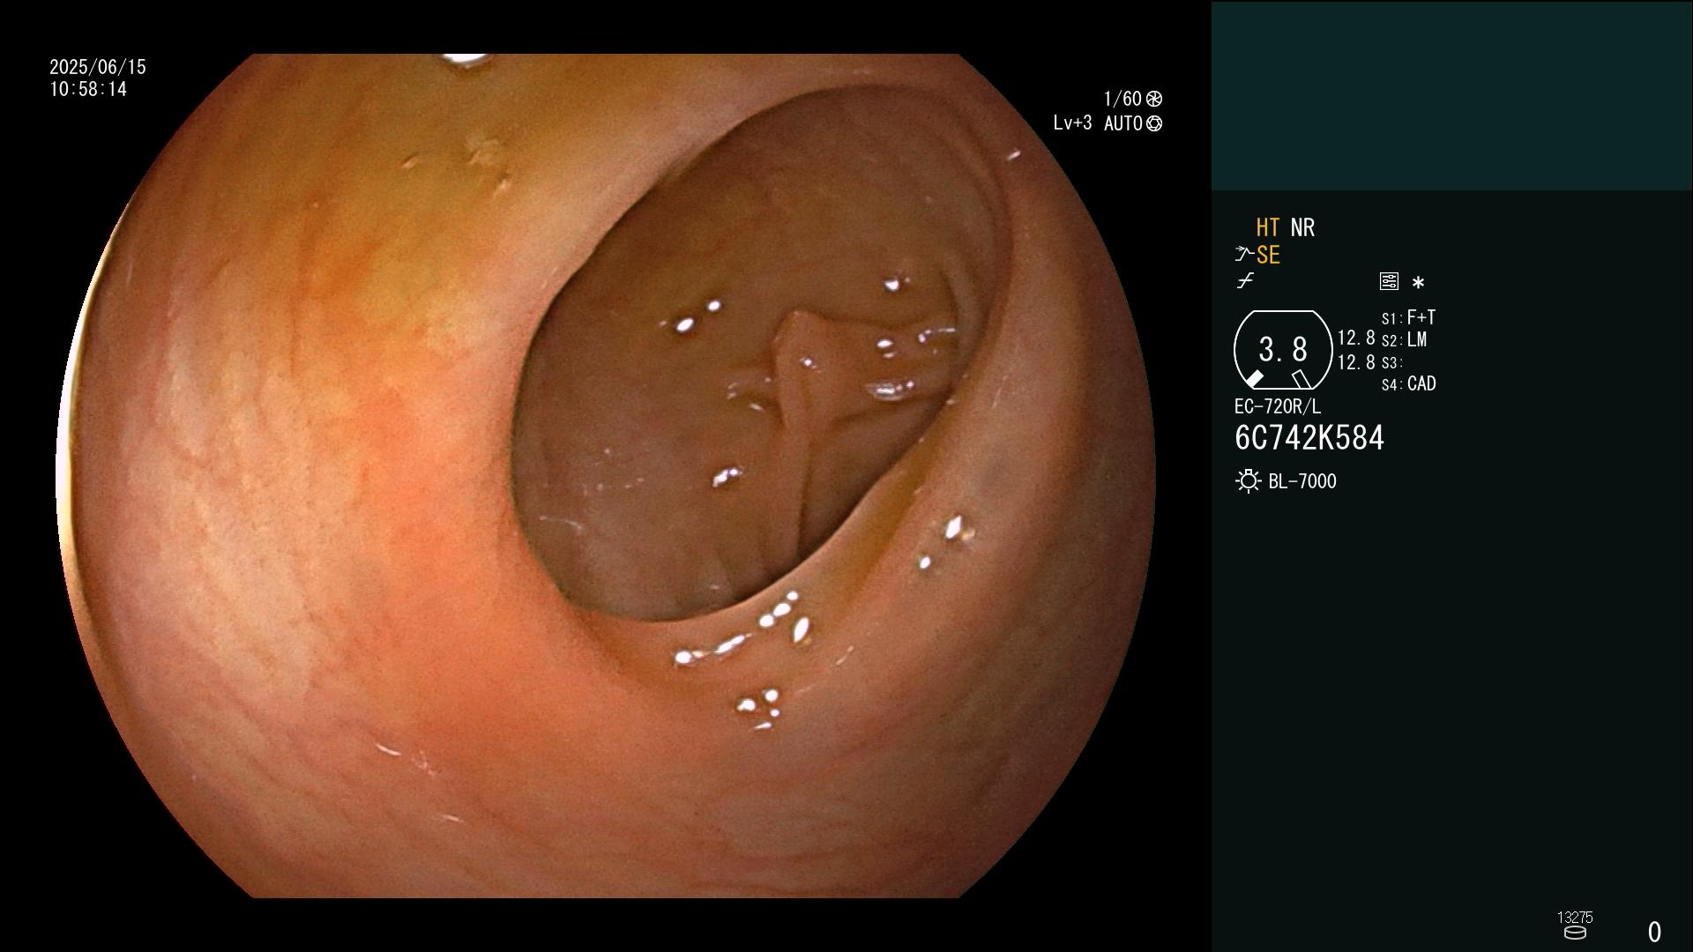This screenshot has height=952, width=1693.
Task: Click the shutter speed icon after 1/60
Action: click(x=1154, y=99)
